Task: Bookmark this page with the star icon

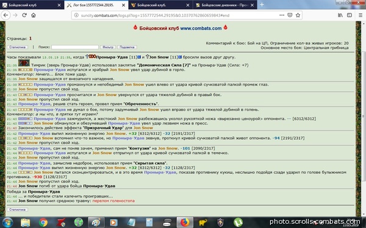Action: (x=298, y=15)
